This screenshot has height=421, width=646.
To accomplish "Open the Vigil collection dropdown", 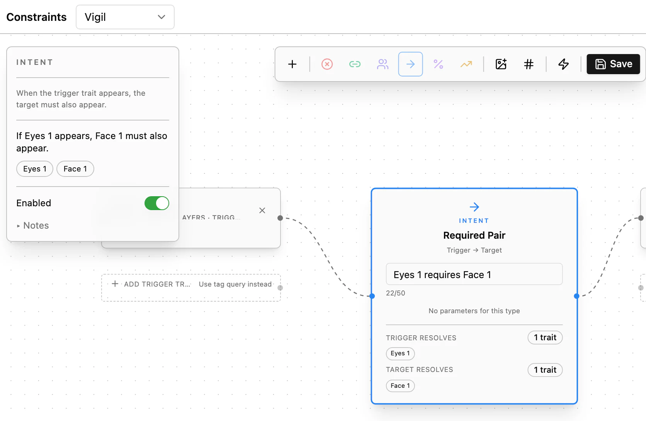I will [125, 17].
